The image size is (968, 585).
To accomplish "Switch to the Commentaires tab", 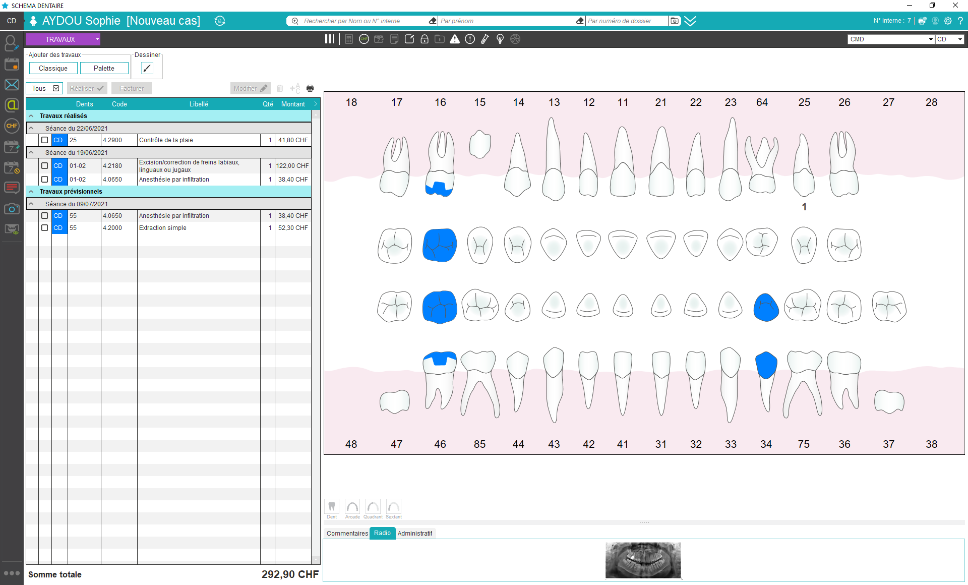I will click(x=347, y=533).
